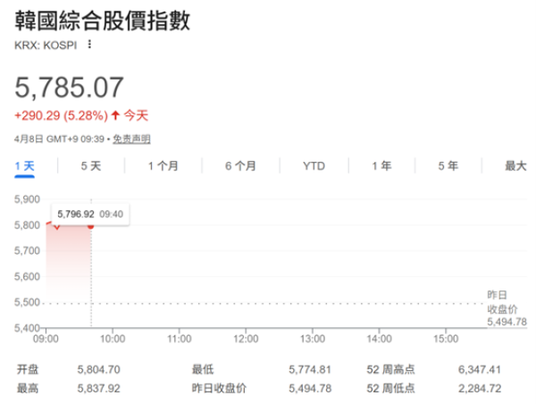Open the three-dot menu beside KRX: KOSPI
Viewport: 536px width, 404px height.
click(89, 45)
